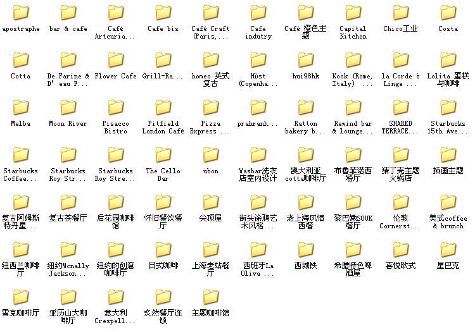Click the Rewind bar & lounge folder
The height and width of the screenshot is (332, 475).
[353, 108]
